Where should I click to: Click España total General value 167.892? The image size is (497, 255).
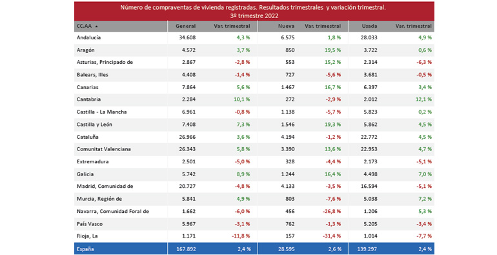point(186,249)
